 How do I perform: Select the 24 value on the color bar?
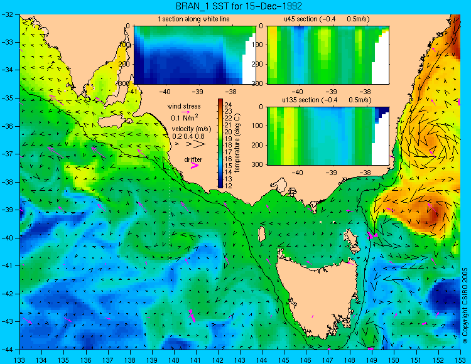[x=229, y=105]
